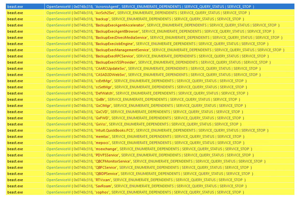Click the "msexchange" service string
This screenshot has height=199, width=298.
coord(106,149)
